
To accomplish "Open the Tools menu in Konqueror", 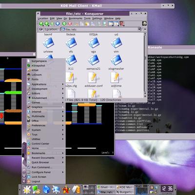I will [87, 19].
